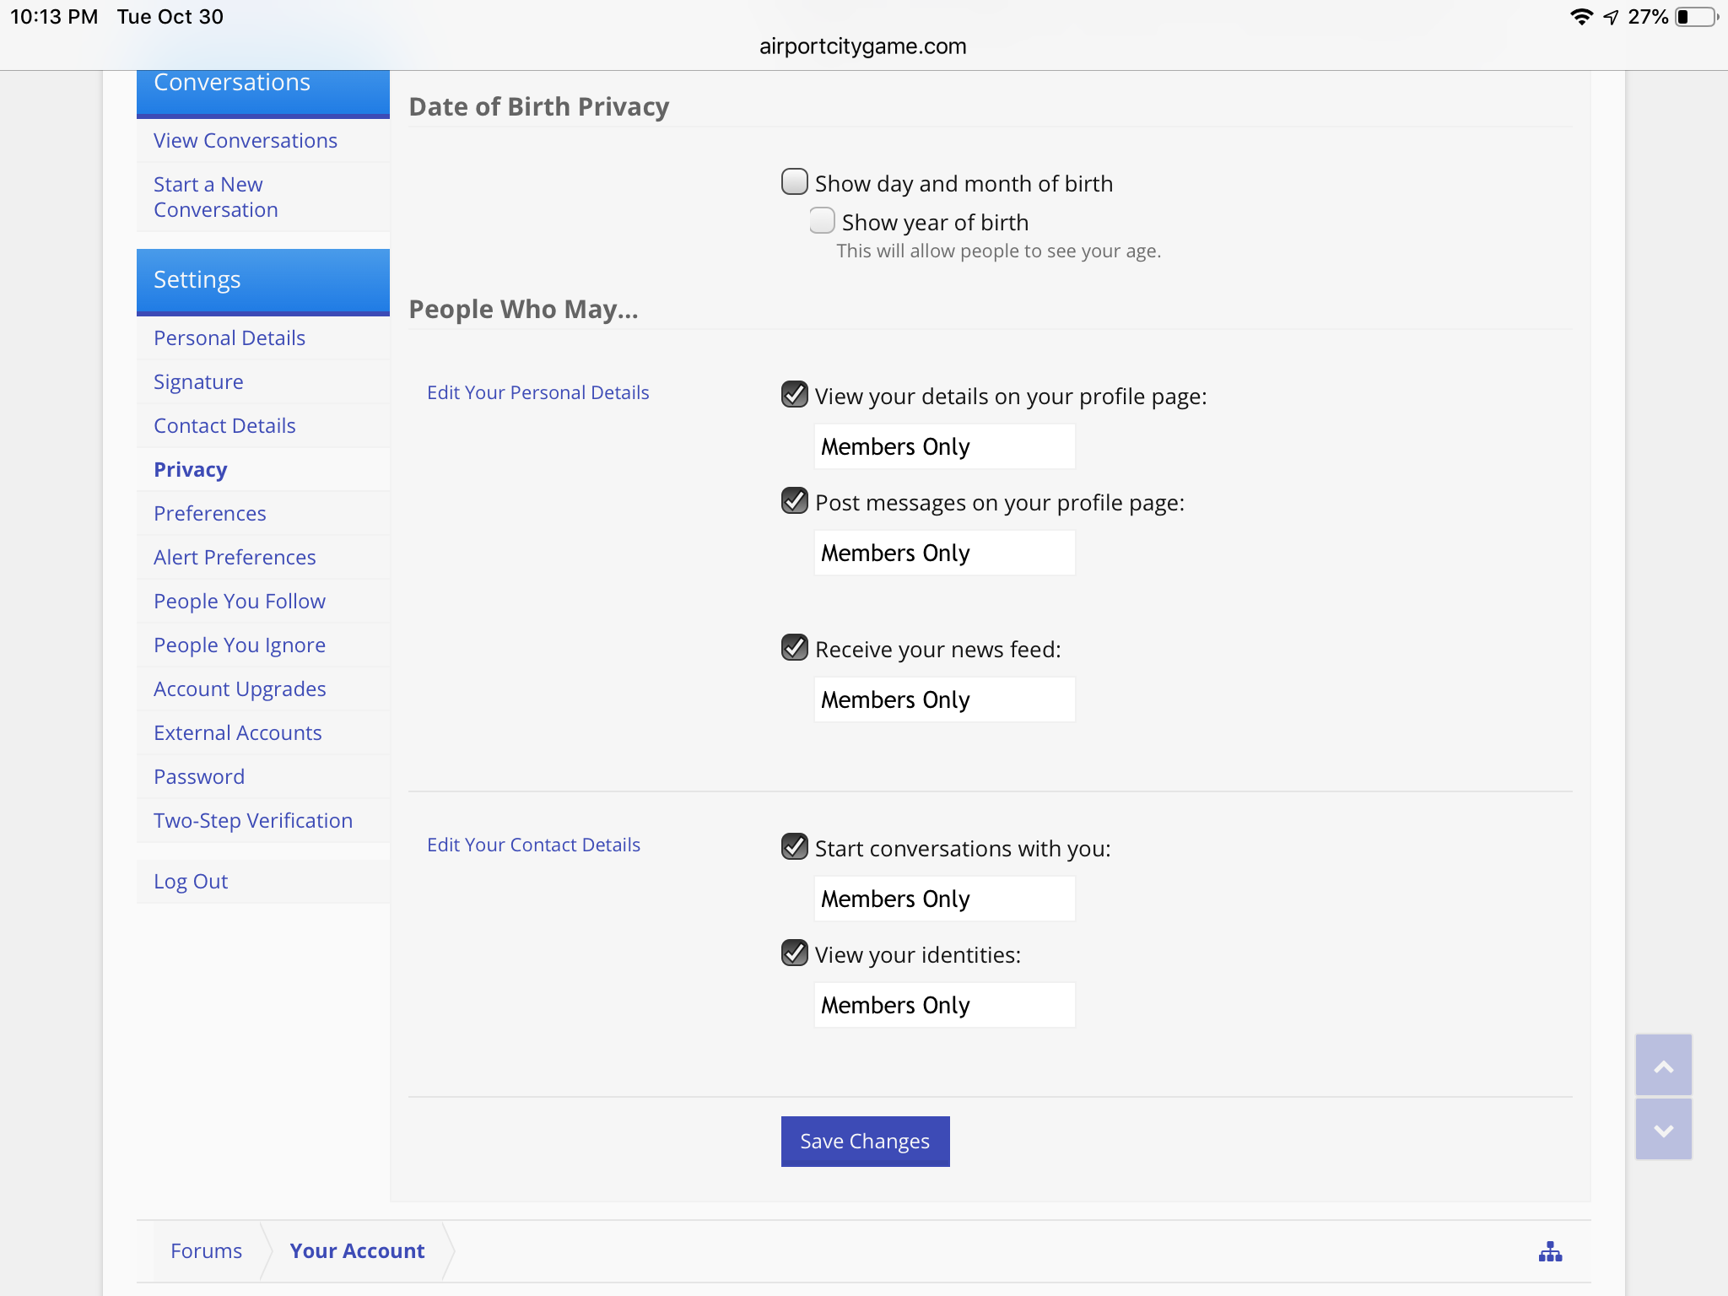Click the 'People Who May...' heading
Image resolution: width=1728 pixels, height=1296 pixels.
point(523,310)
